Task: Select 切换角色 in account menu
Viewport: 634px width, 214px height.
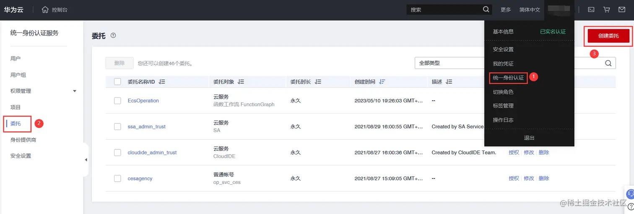Action: click(503, 92)
